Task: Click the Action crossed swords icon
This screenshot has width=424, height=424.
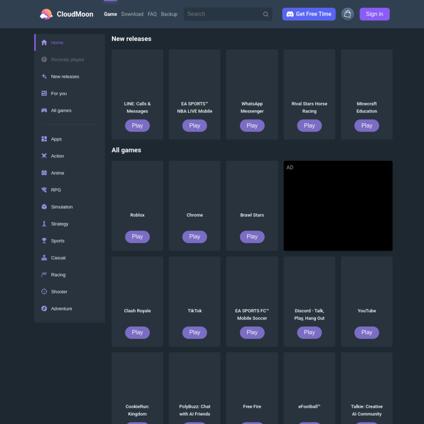Action: [x=44, y=156]
